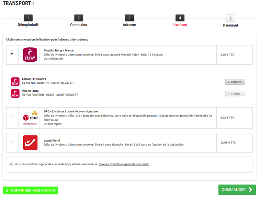Click the step 4 Livraison tab
The width and height of the screenshot is (259, 197).
tap(180, 18)
